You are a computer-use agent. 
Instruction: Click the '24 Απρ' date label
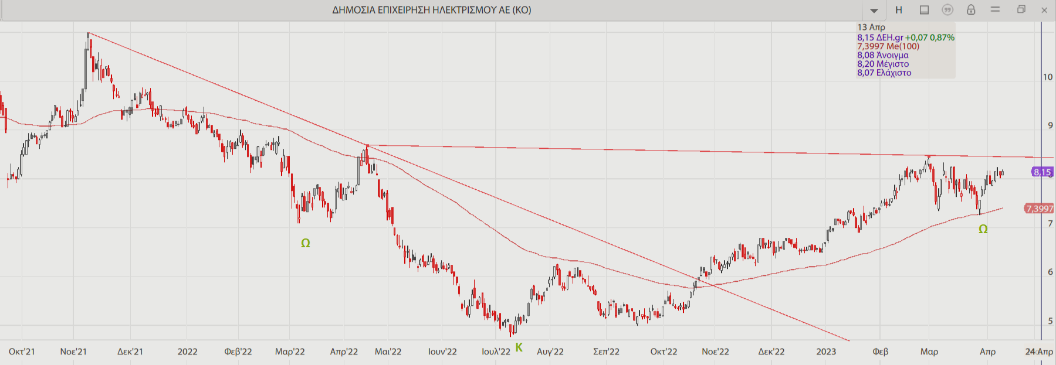tap(1039, 352)
